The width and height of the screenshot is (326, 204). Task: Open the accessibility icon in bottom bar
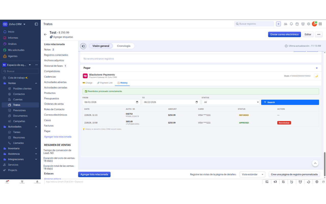[x=317, y=182]
